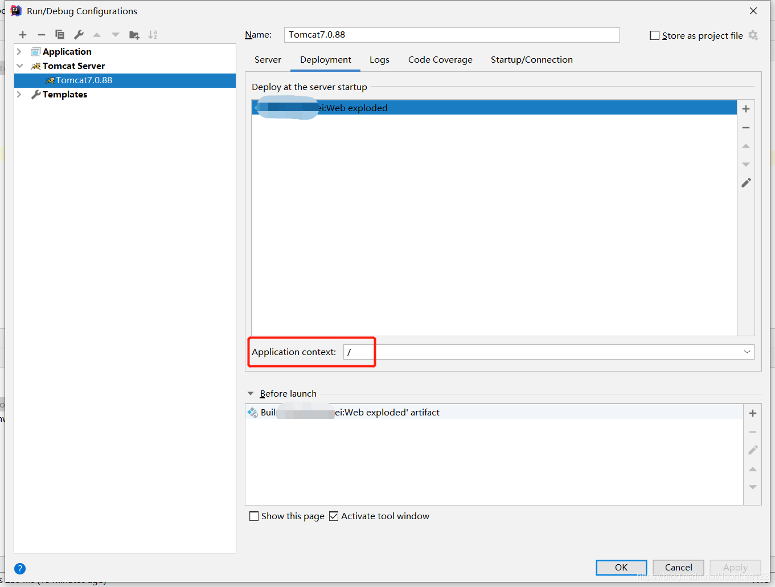This screenshot has height=587, width=775.
Task: Click OK button
Action: tap(621, 568)
